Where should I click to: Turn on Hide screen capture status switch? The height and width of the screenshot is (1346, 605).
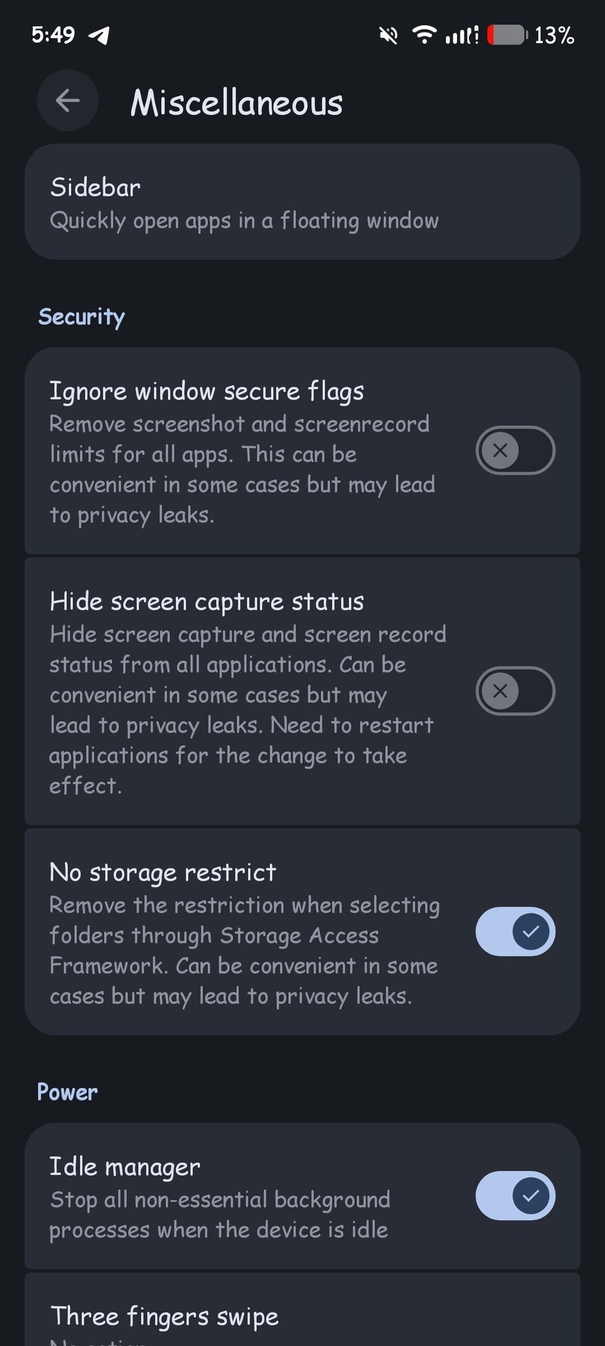(515, 690)
